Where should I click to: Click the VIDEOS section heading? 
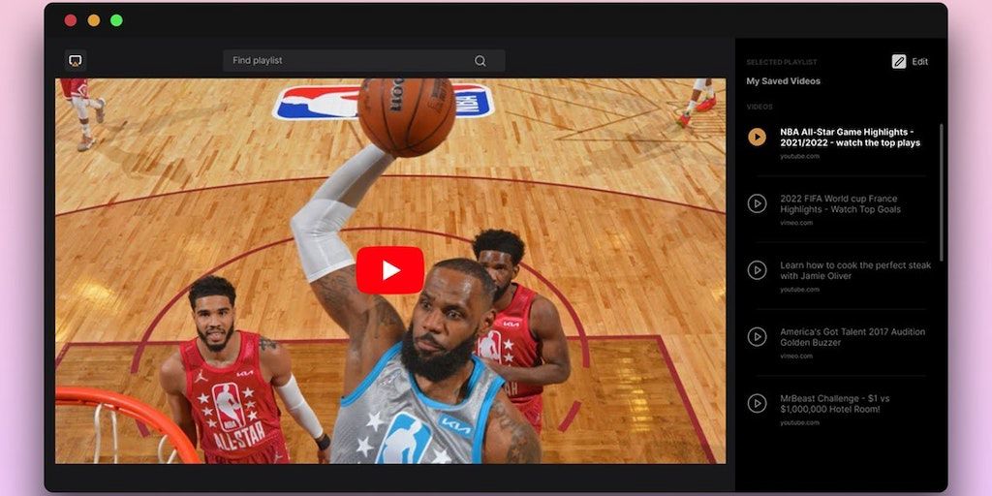pyautogui.click(x=759, y=107)
